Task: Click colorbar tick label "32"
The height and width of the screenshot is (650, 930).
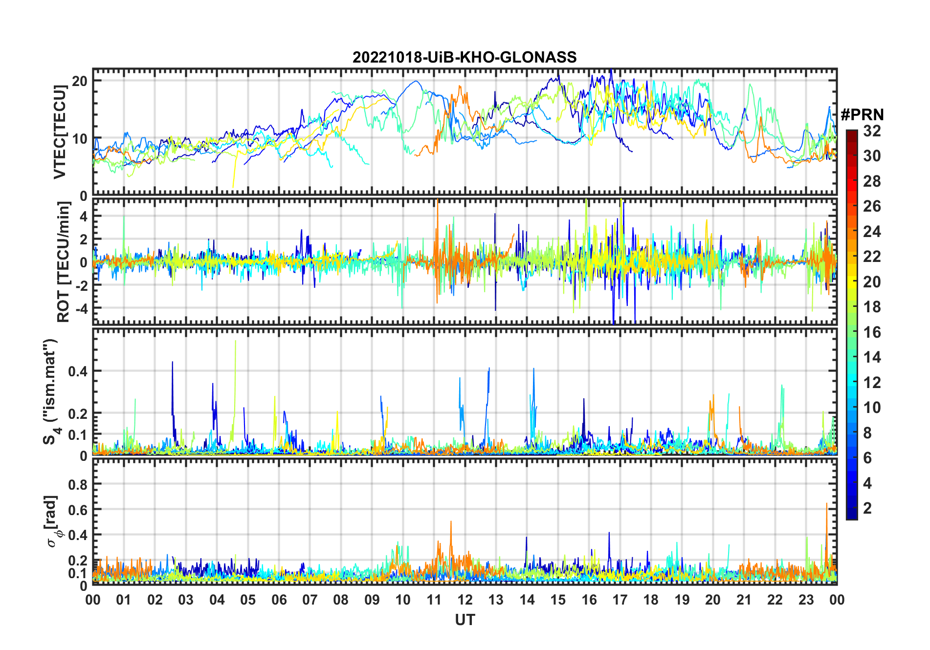Action: (872, 130)
